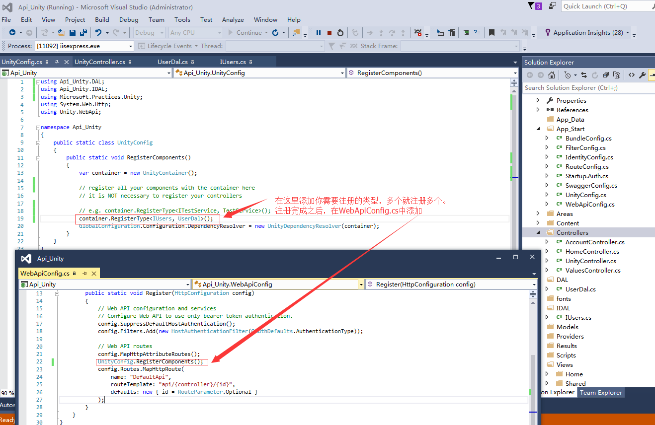Click the UnityConfig.RegisterComponents(); code line
Viewport: 655px width, 425px height.
click(x=150, y=362)
